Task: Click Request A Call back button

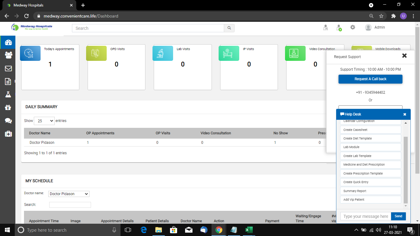Action: tap(370, 79)
